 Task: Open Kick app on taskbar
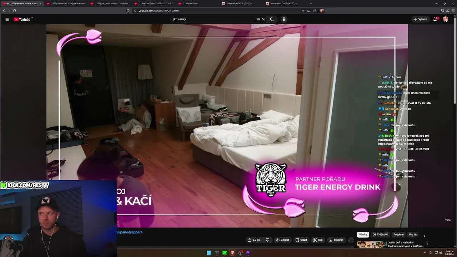pos(225,253)
